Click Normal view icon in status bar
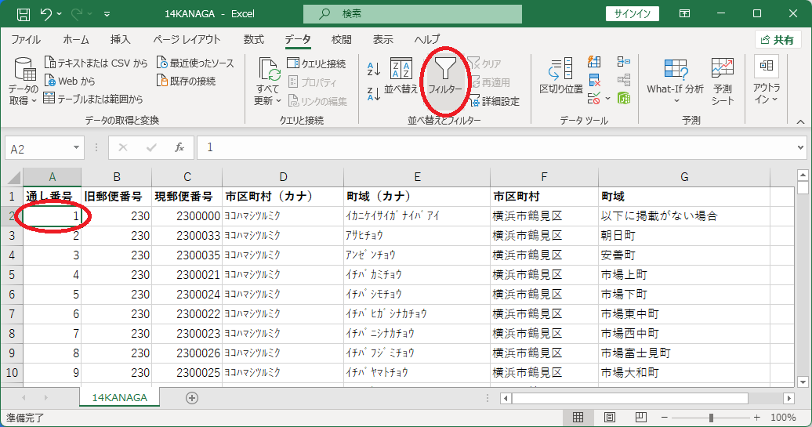 coord(578,417)
